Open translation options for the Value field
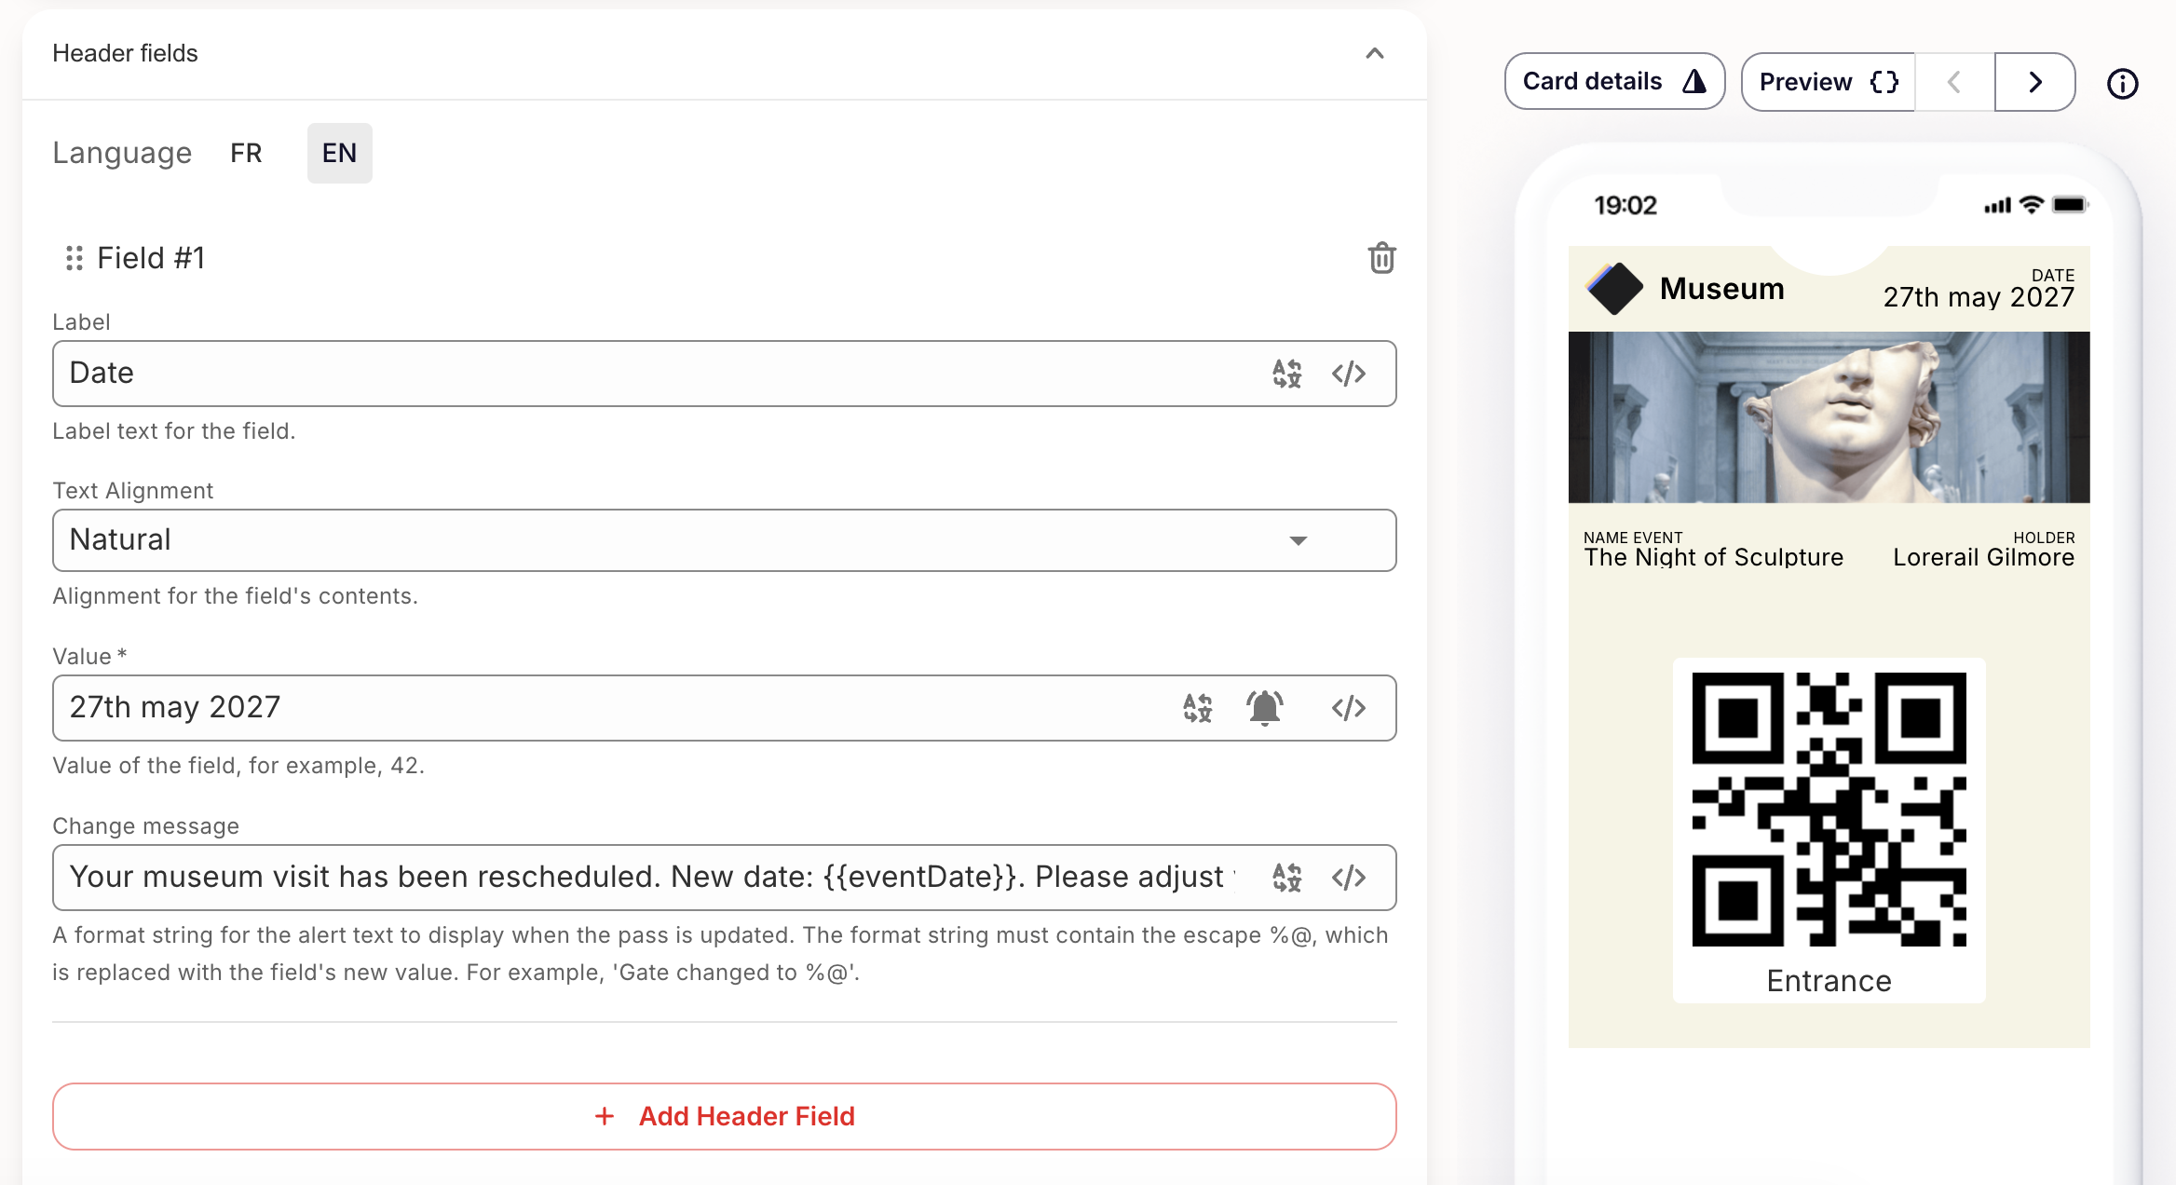The image size is (2176, 1185). pos(1198,708)
